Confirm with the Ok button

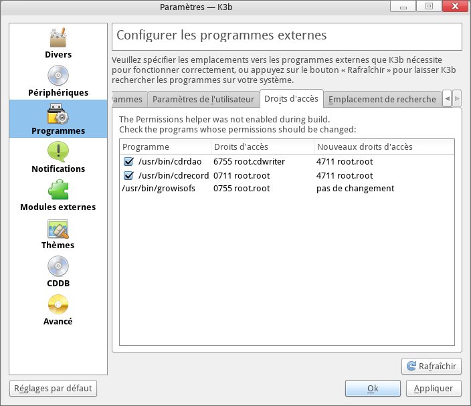tap(373, 389)
